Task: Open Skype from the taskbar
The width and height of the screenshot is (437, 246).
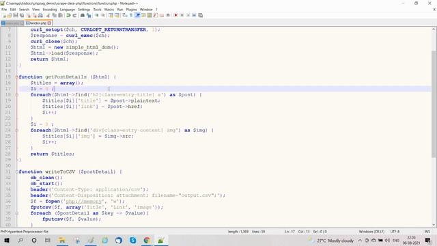Action: (x=133, y=241)
